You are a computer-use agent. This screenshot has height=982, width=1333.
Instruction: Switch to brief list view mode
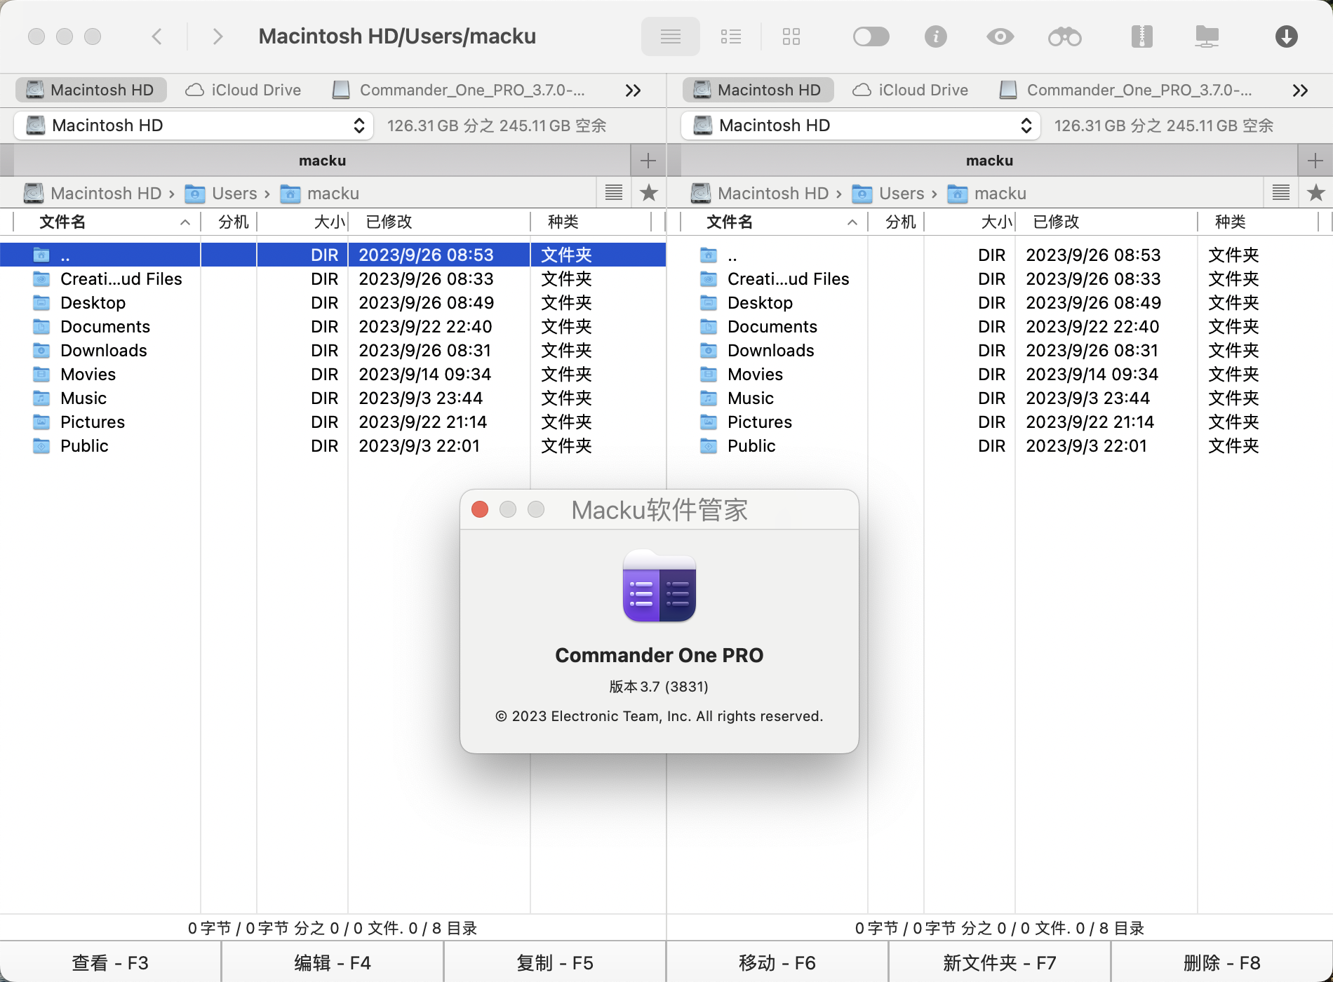[731, 36]
